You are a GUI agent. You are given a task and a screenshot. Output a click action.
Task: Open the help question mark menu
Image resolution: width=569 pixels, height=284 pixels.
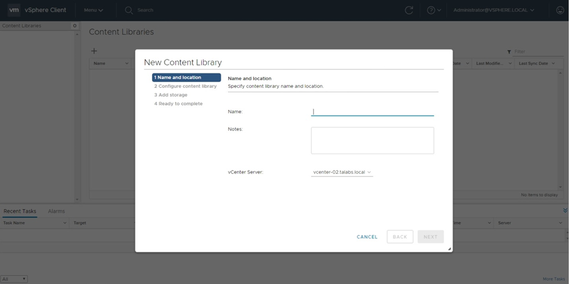point(433,10)
